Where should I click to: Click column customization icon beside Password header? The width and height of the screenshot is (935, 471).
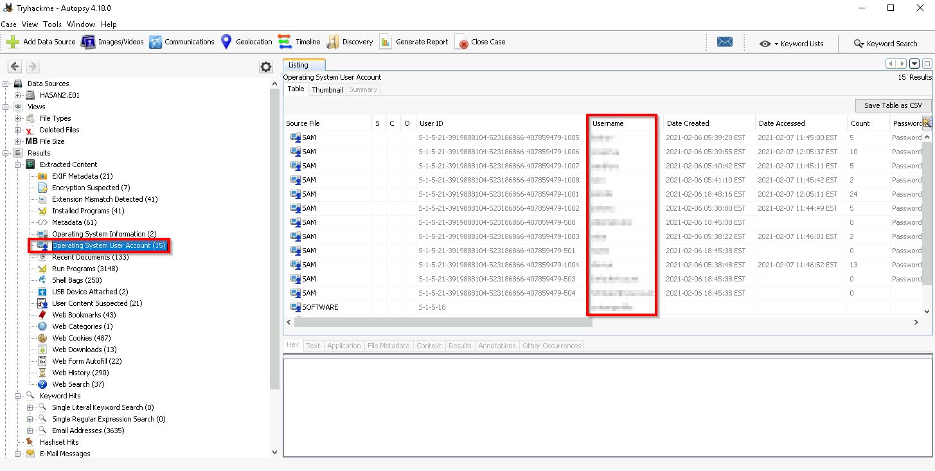coord(927,123)
